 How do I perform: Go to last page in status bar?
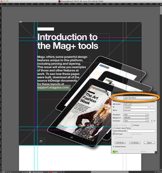point(27,172)
